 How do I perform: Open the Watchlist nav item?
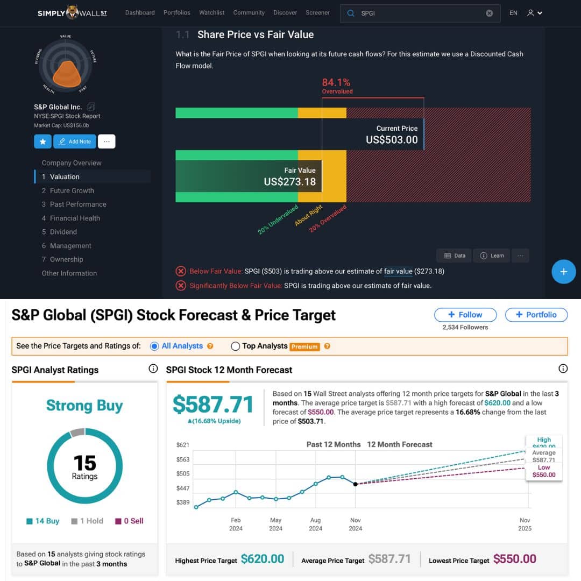[x=211, y=12]
